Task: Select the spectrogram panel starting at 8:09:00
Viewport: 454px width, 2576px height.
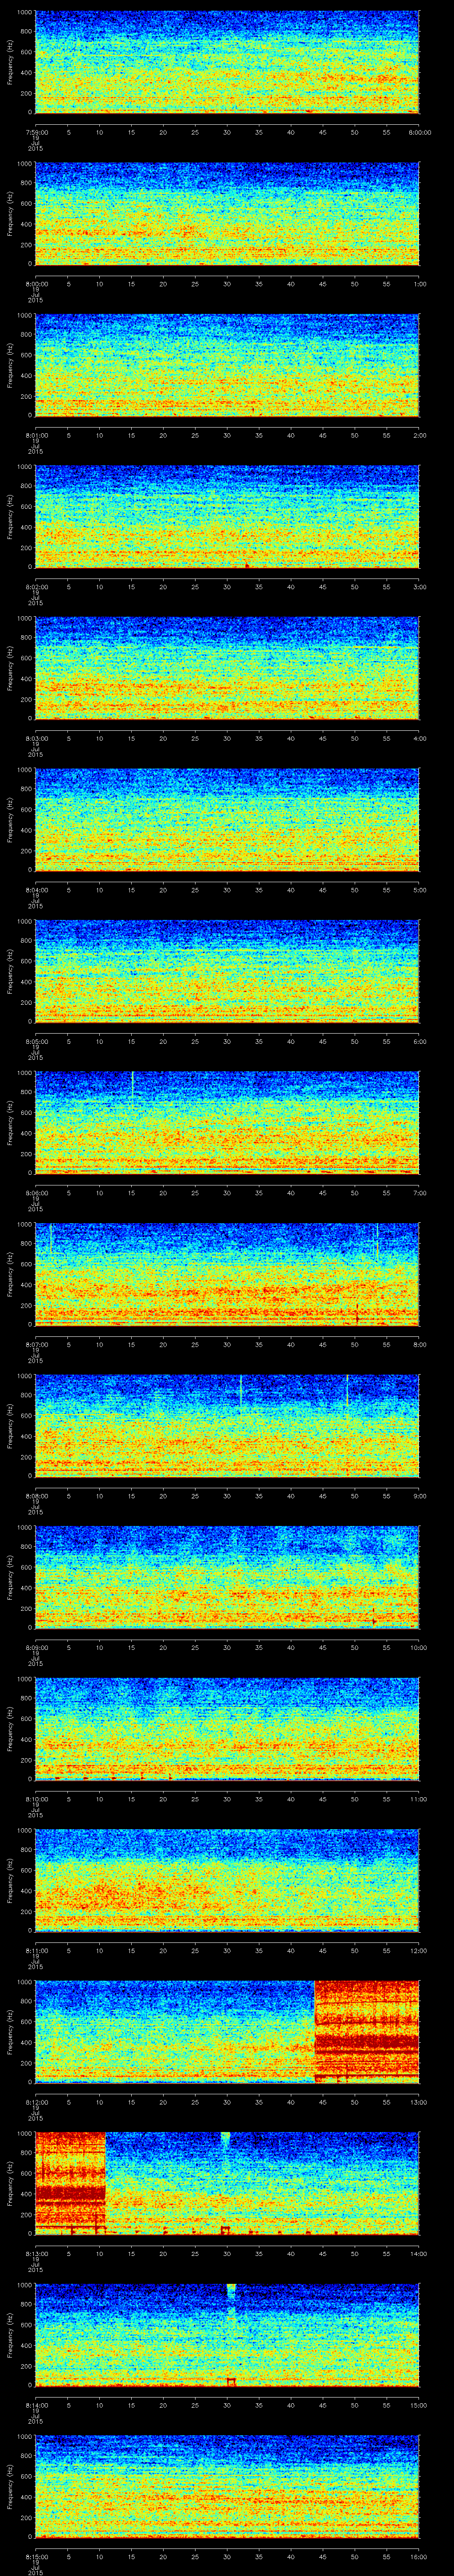Action: pyautogui.click(x=227, y=1577)
